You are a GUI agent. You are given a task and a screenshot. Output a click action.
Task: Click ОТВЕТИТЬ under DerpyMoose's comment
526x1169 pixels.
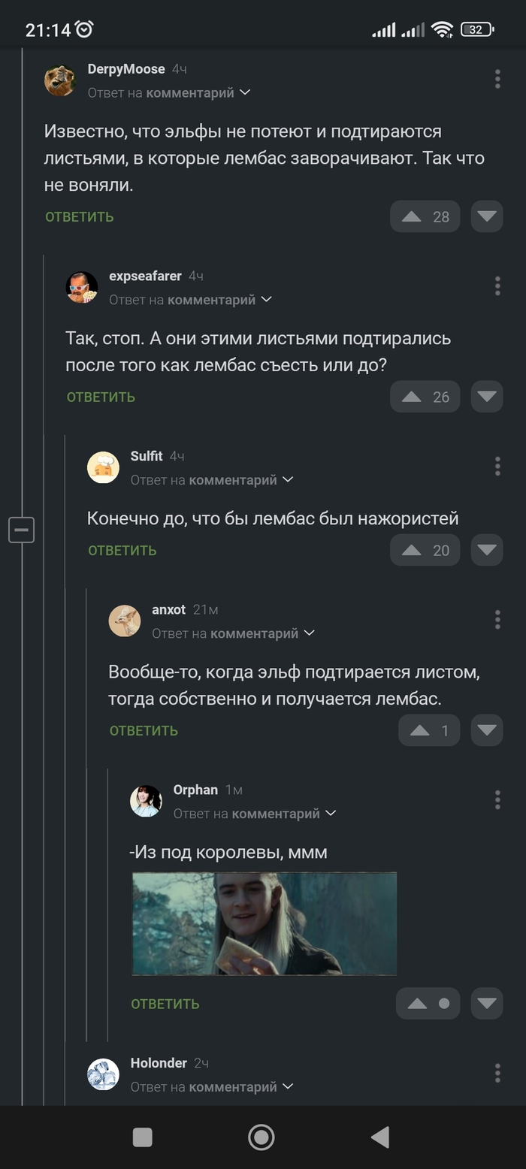(x=79, y=216)
